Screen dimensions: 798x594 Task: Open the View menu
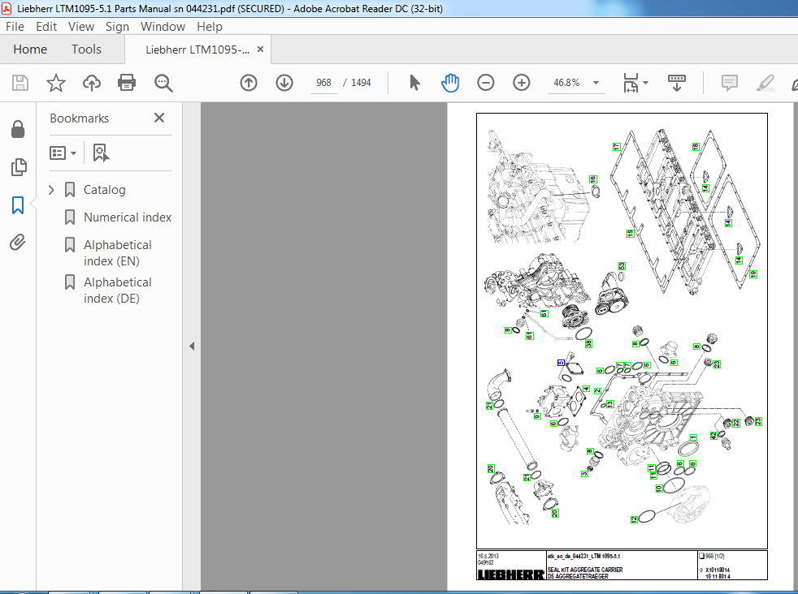(x=81, y=27)
